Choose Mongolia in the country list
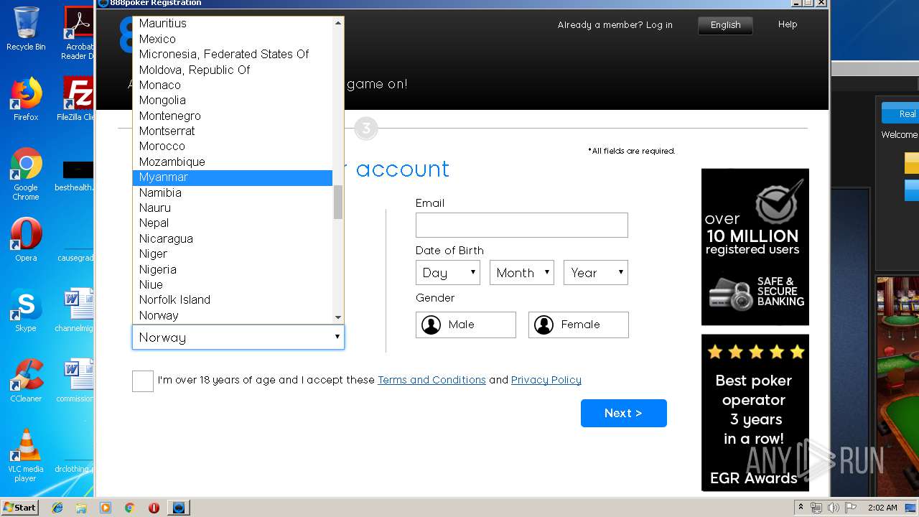Image resolution: width=919 pixels, height=517 pixels. point(233,101)
